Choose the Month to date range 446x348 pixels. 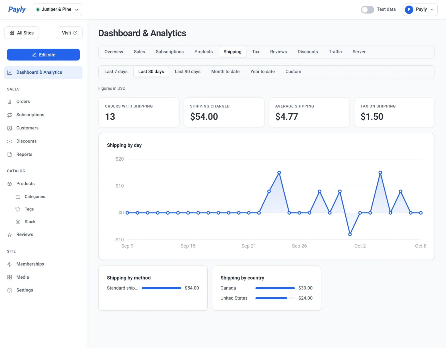(x=225, y=72)
